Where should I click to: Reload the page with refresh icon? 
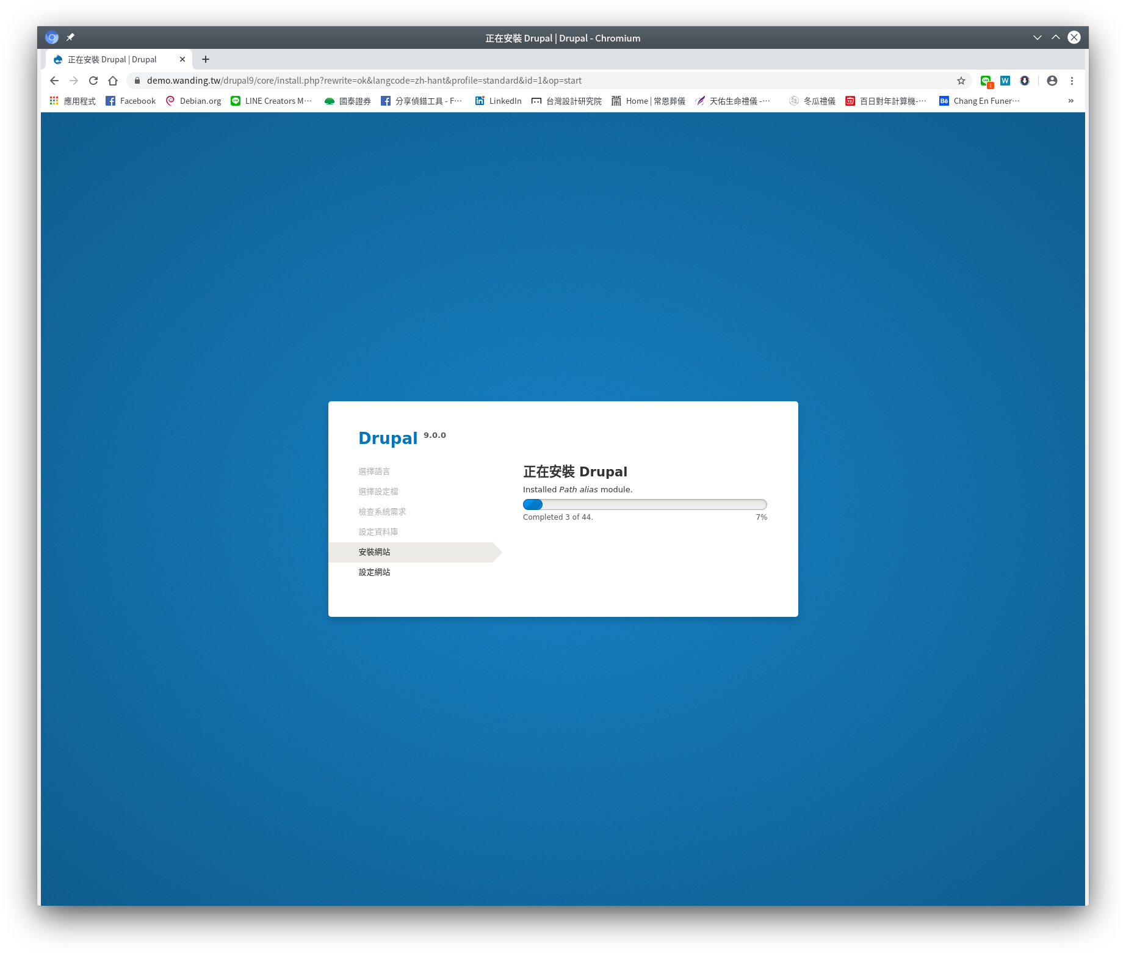tap(93, 81)
